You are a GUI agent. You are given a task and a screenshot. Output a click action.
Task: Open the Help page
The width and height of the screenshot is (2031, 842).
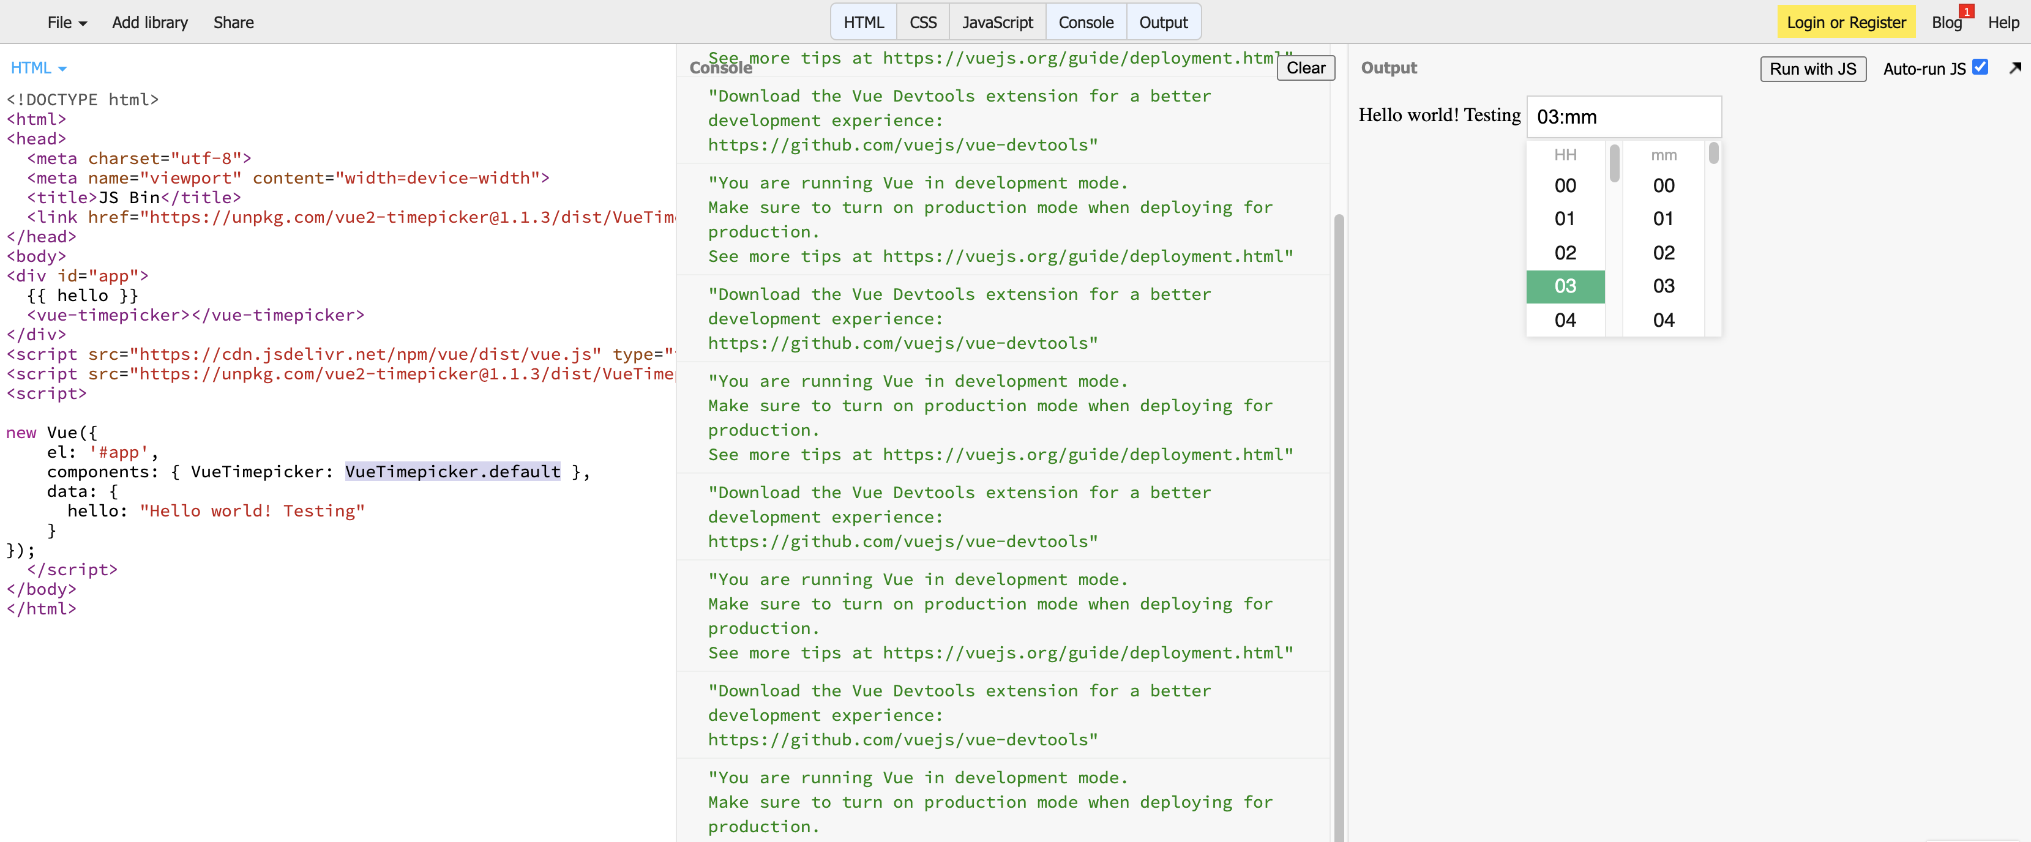(x=2003, y=22)
